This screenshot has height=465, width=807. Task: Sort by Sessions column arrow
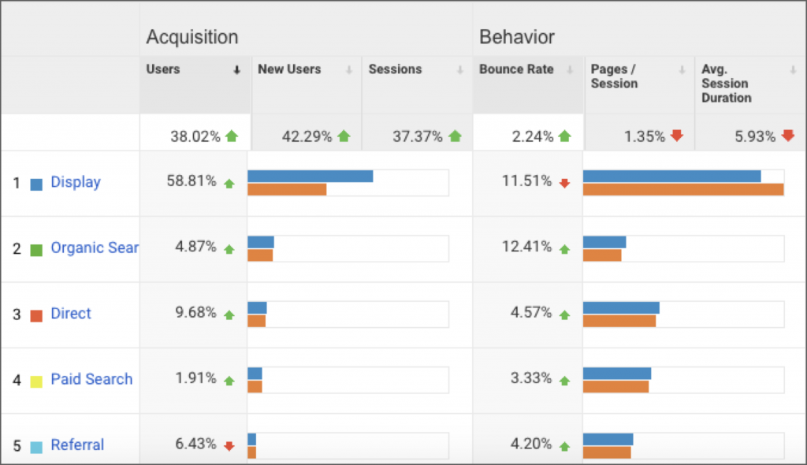pos(460,69)
